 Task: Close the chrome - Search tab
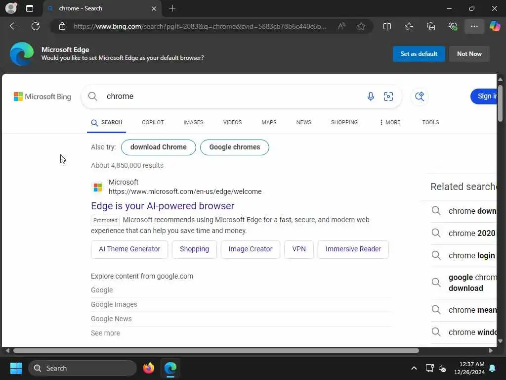click(154, 8)
